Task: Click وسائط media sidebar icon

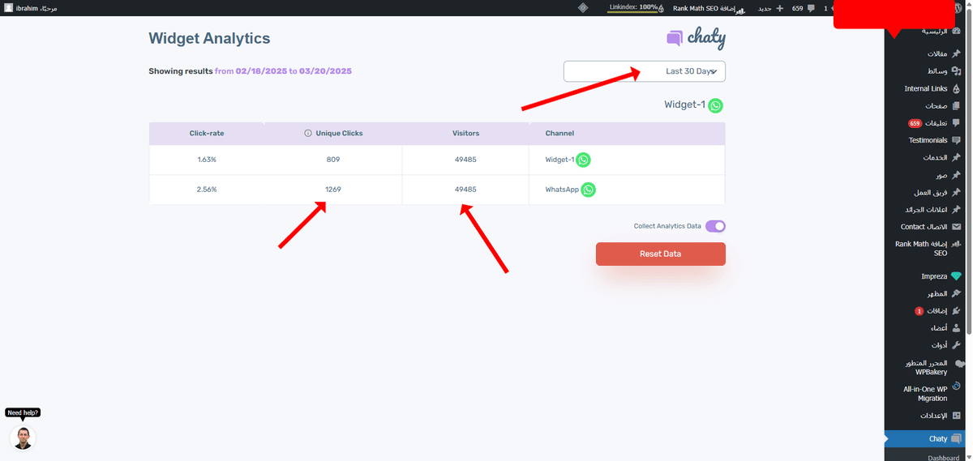Action: (957, 71)
